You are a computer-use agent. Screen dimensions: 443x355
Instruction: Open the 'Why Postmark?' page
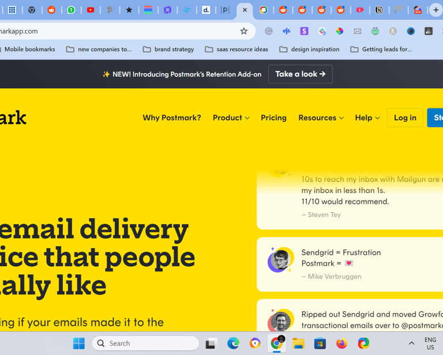[x=172, y=118]
